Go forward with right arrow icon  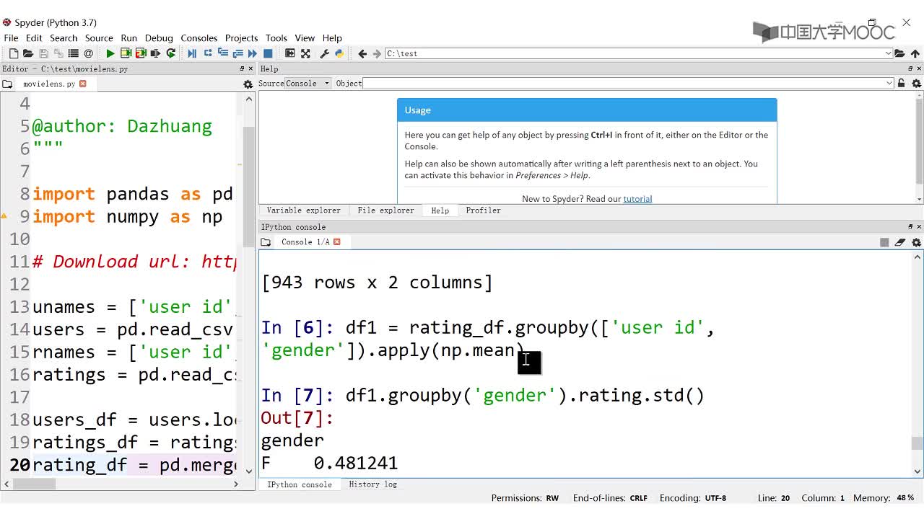tap(376, 53)
